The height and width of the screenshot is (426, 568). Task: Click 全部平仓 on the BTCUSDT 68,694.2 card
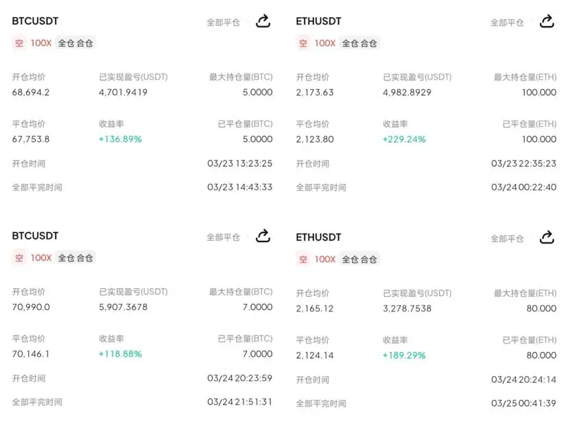coord(224,22)
